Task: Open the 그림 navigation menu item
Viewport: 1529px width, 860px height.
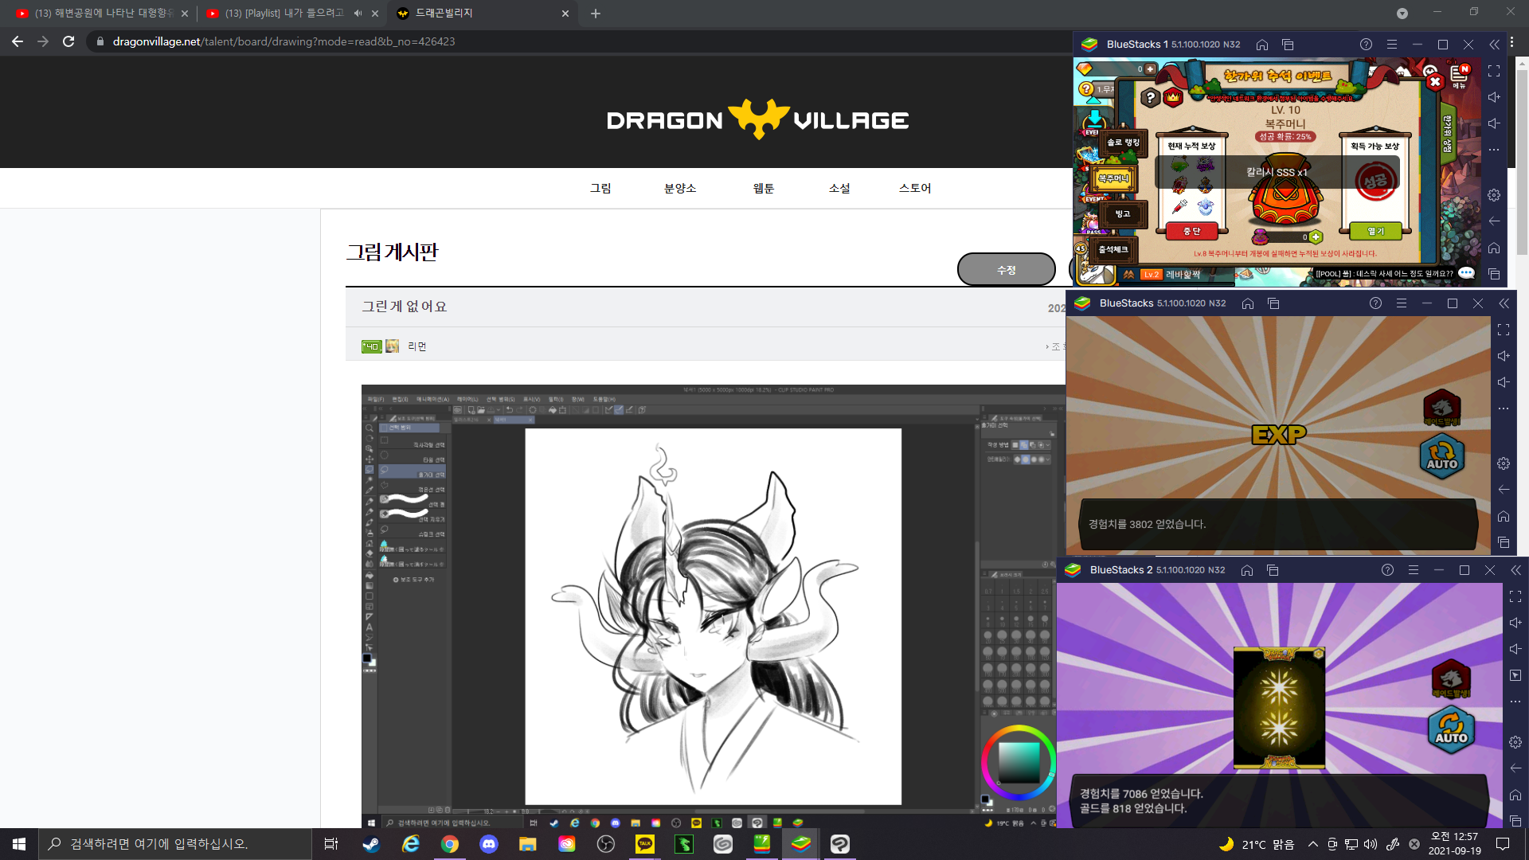Action: click(600, 188)
